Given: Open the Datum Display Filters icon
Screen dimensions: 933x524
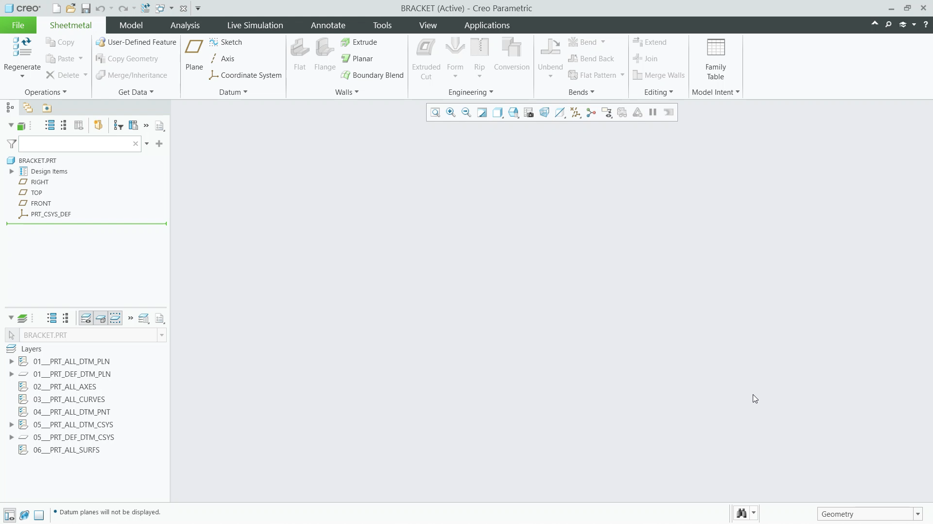Looking at the screenshot, I should [575, 112].
